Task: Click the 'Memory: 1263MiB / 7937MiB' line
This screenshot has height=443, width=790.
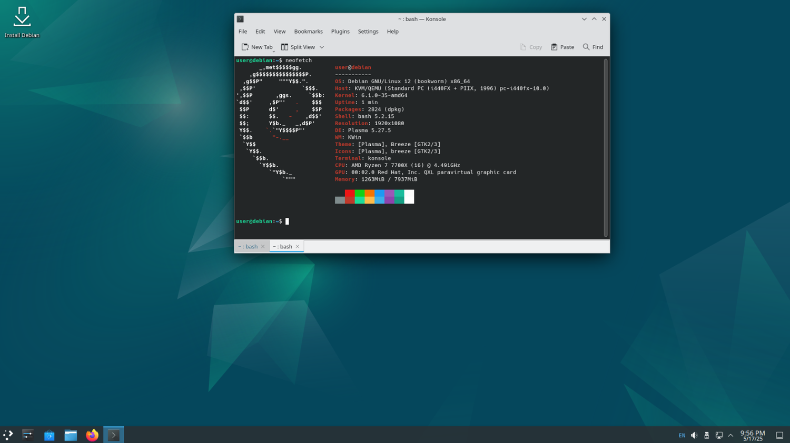Action: click(x=376, y=179)
